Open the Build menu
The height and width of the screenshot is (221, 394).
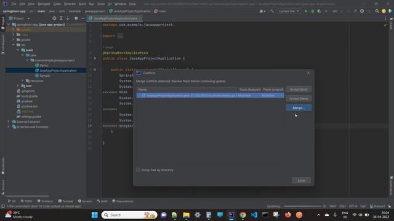[82, 4]
